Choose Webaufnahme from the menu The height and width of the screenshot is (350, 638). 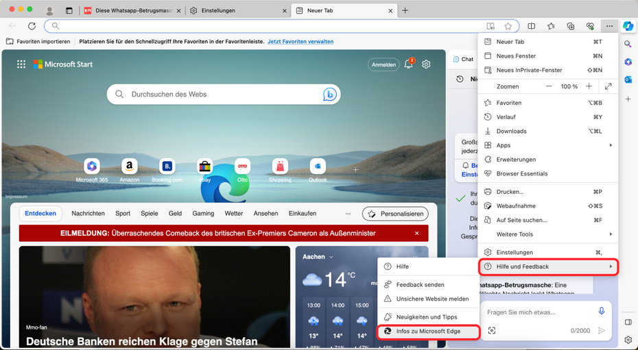pos(547,206)
